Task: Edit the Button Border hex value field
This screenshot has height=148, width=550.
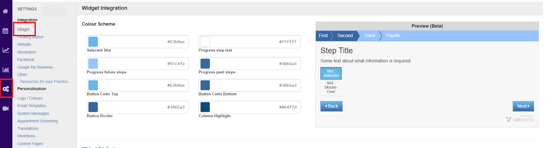Action: tap(137, 107)
